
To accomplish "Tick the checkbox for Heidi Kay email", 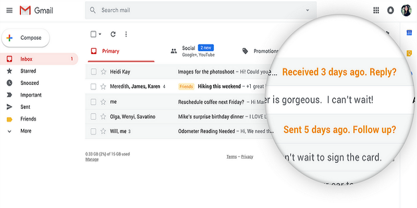I will pyautogui.click(x=93, y=72).
